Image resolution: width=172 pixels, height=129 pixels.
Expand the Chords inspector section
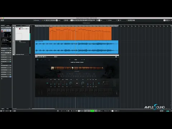pyautogui.click(x=6, y=51)
